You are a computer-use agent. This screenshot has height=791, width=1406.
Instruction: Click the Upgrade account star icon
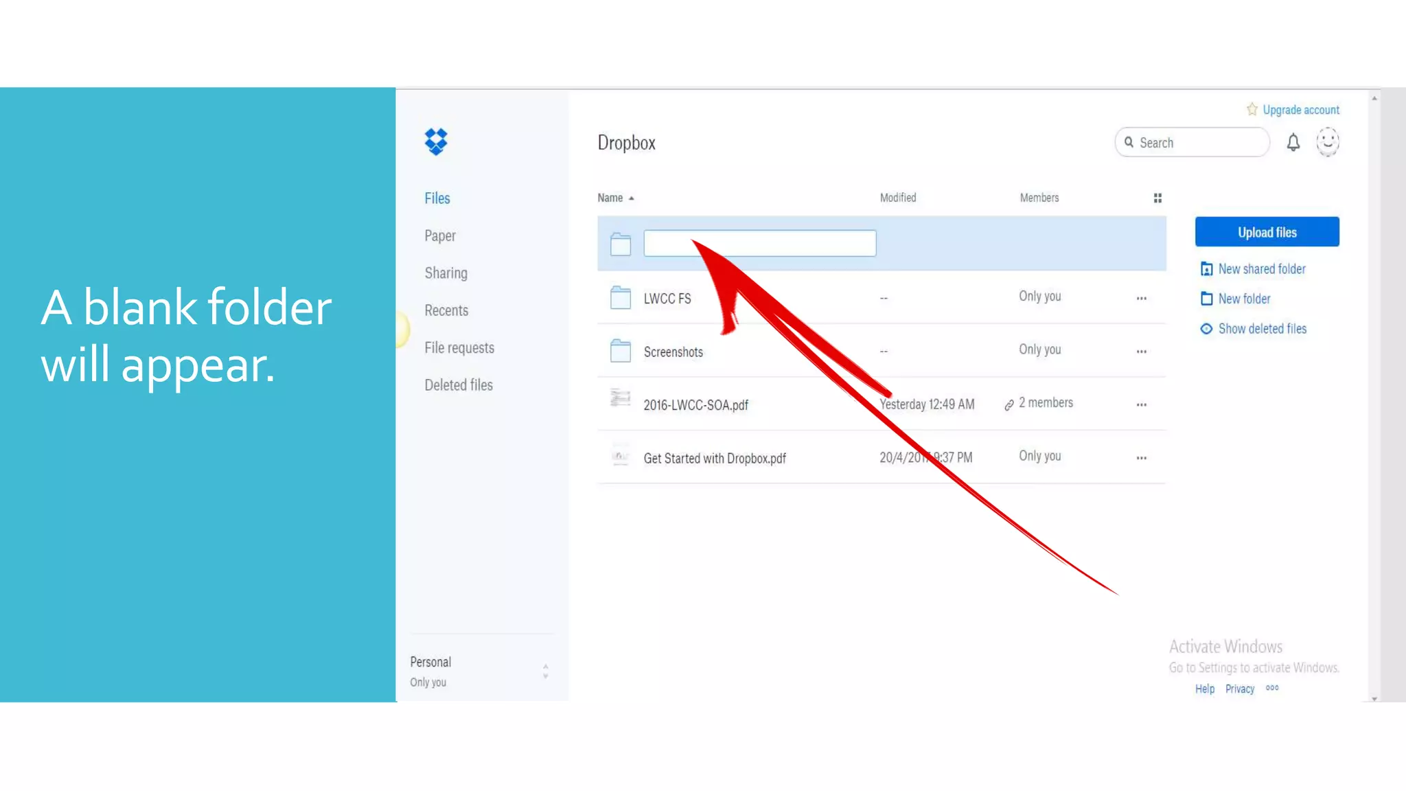pyautogui.click(x=1252, y=110)
